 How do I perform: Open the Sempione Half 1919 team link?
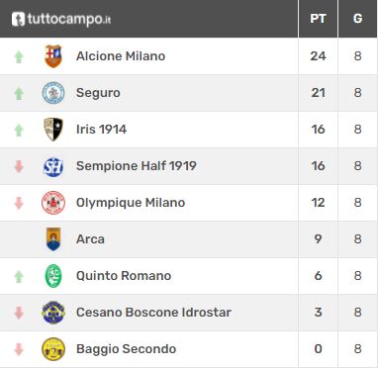click(137, 166)
